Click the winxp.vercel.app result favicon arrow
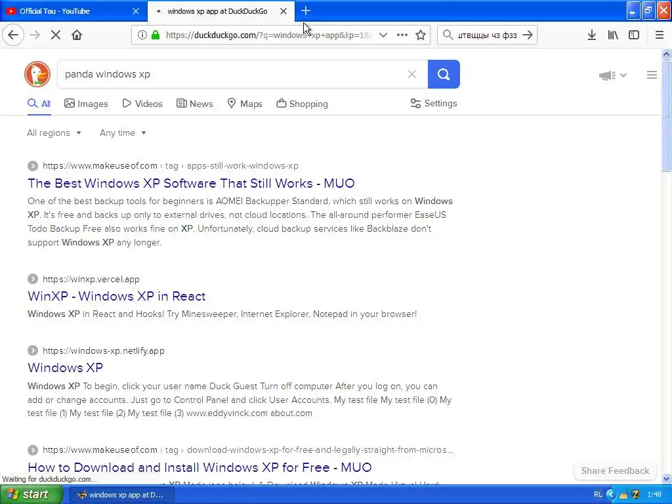The height and width of the screenshot is (504, 672). click(x=33, y=279)
